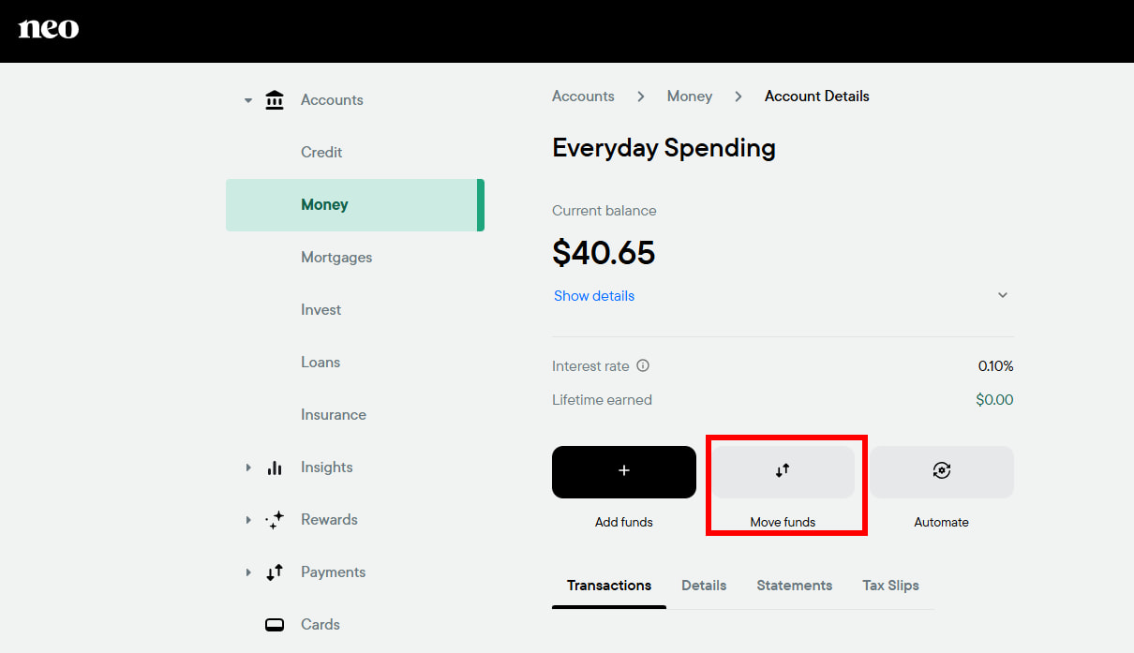Click the plus icon to add funds
Image resolution: width=1134 pixels, height=653 pixels.
point(623,471)
